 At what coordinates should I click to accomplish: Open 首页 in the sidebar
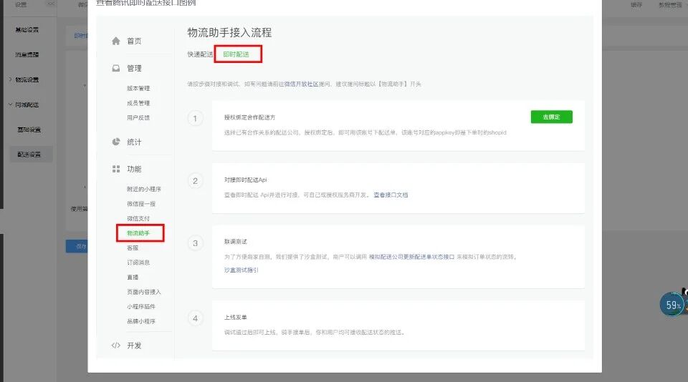[134, 41]
